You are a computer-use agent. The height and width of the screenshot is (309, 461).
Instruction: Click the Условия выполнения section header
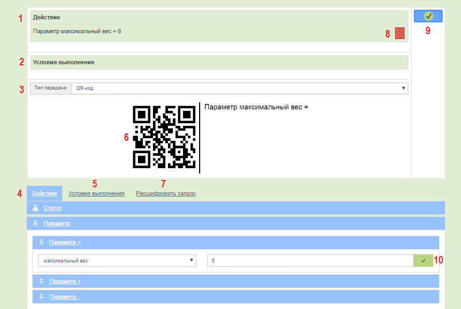(219, 62)
